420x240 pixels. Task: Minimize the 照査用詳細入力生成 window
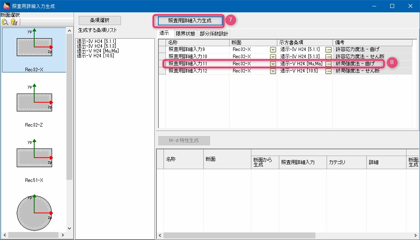coord(374,6)
